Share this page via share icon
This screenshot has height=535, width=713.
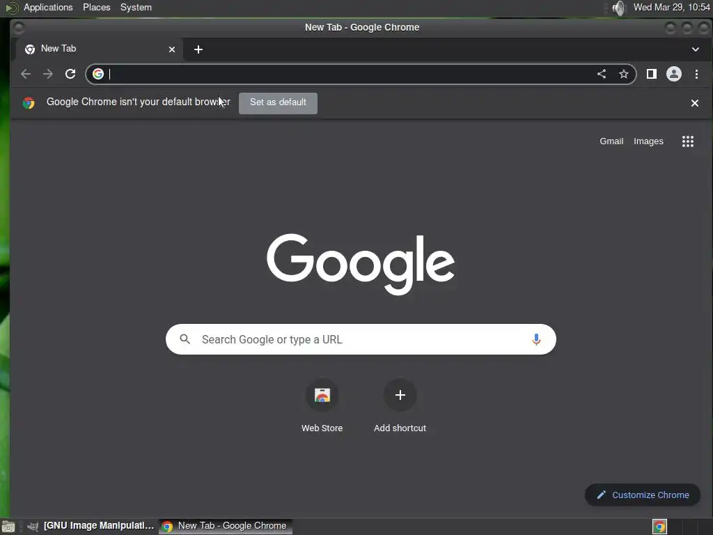coord(601,74)
